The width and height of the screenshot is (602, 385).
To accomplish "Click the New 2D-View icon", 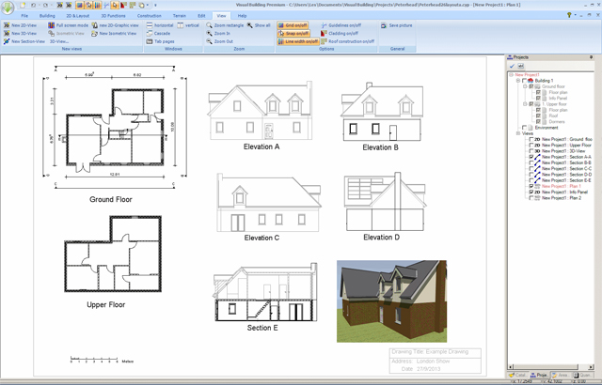I will click(x=7, y=25).
